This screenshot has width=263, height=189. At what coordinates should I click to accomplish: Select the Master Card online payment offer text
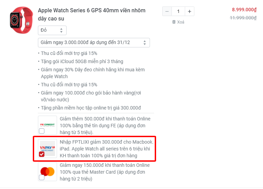105,172
